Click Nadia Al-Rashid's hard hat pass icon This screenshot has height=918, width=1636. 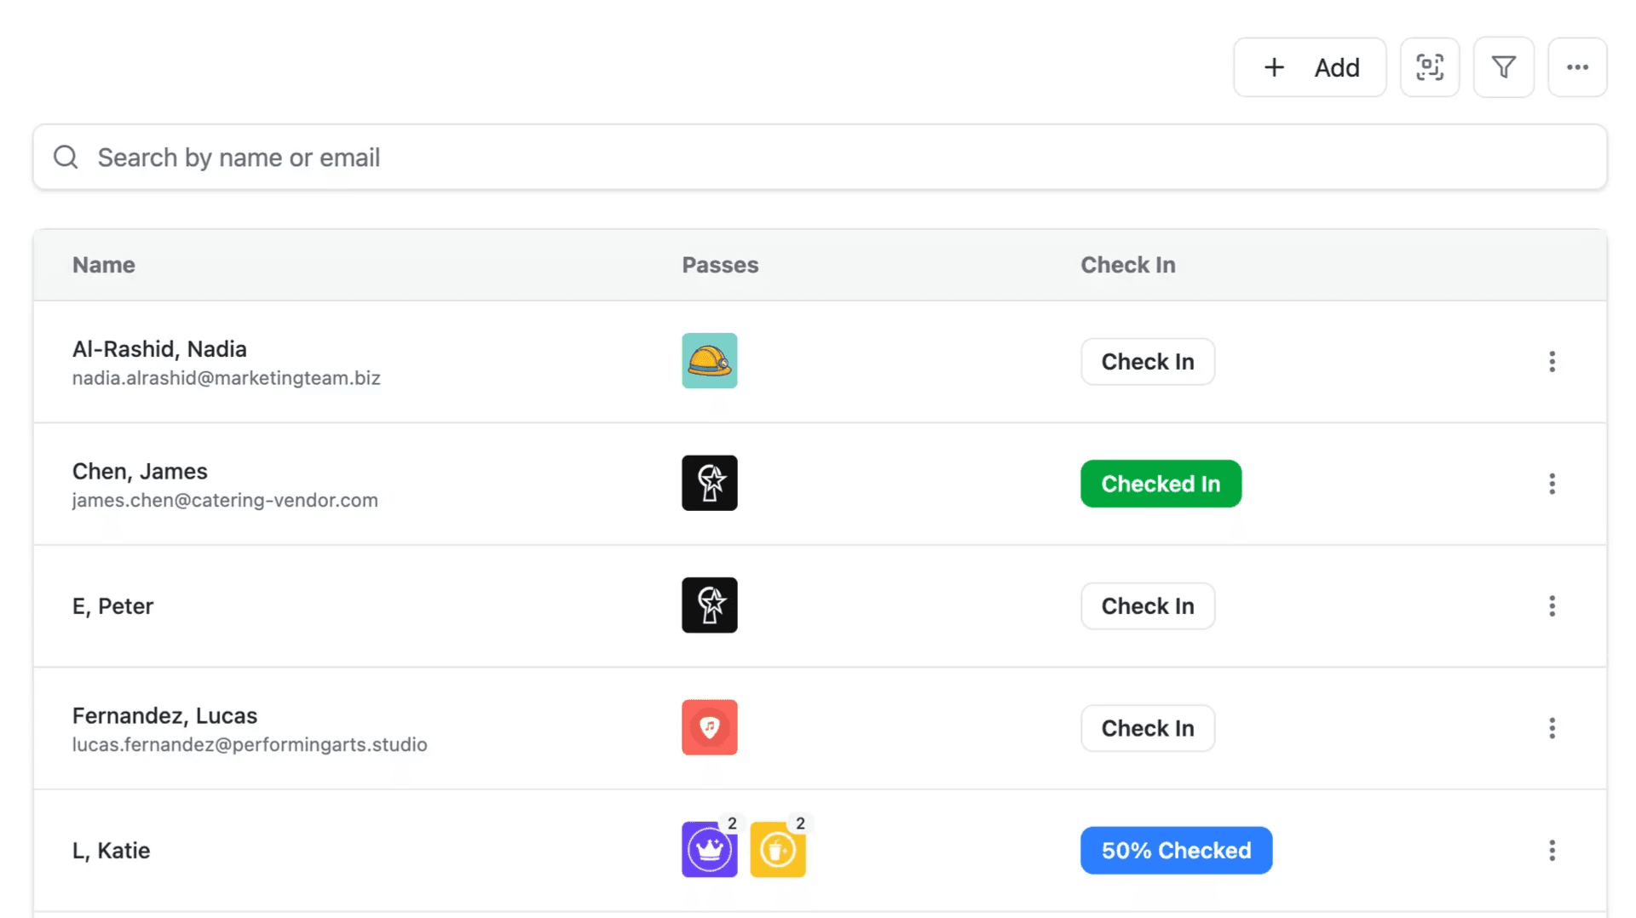click(x=710, y=361)
